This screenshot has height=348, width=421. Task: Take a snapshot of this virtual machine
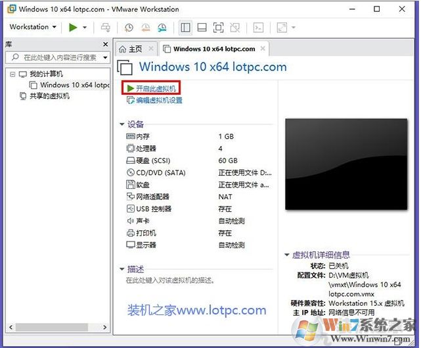pyautogui.click(x=129, y=27)
